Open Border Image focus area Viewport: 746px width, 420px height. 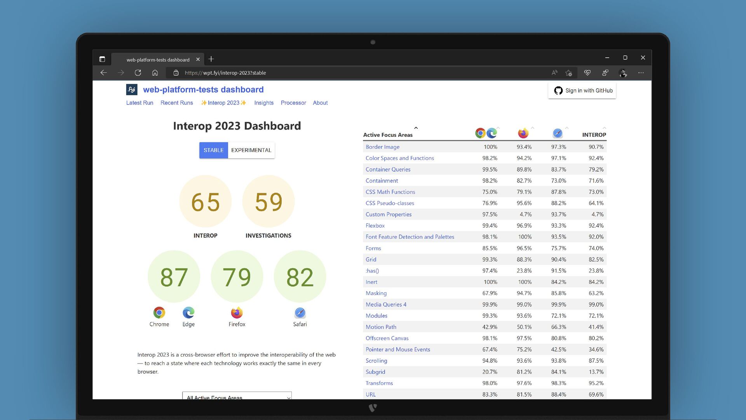[382, 147]
